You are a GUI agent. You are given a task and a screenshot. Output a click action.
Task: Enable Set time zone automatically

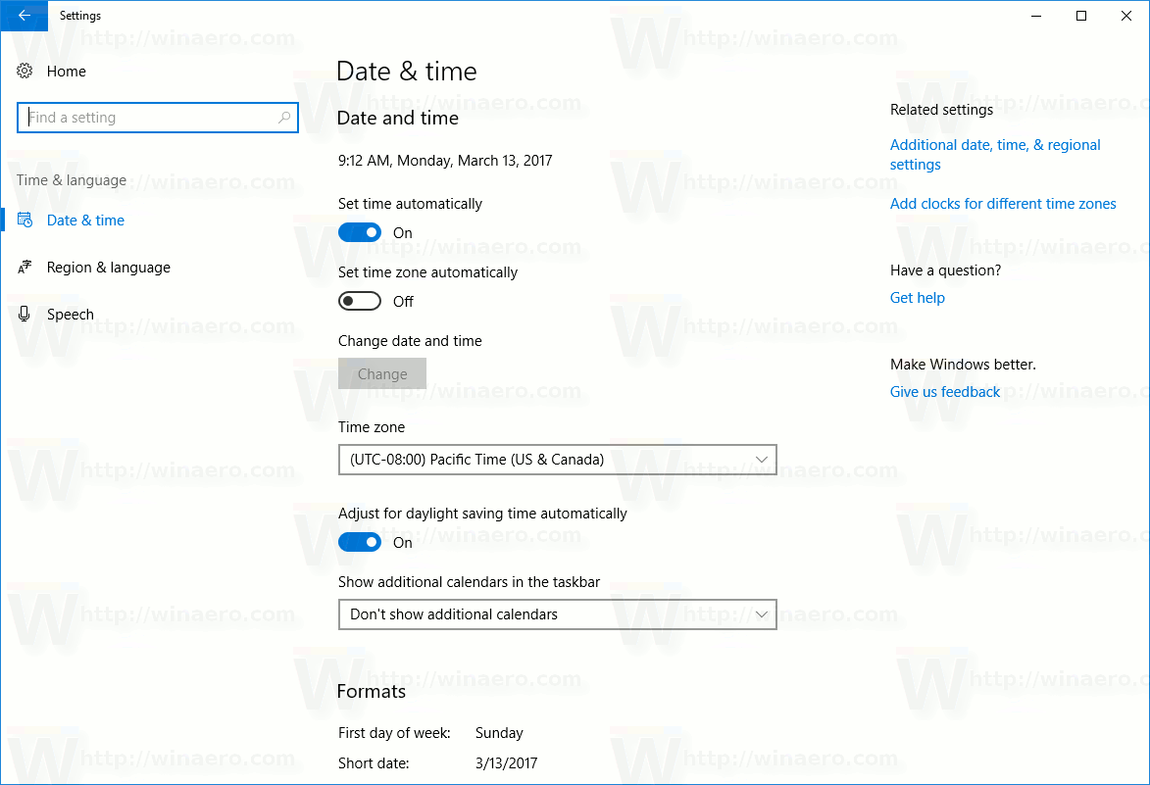point(359,301)
